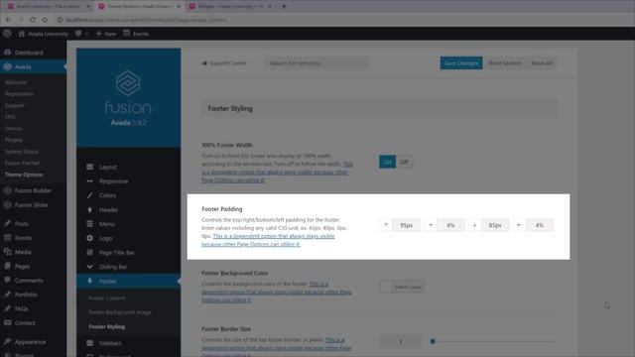The image size is (635, 357).
Task: Click the Reset Section button
Action: tap(505, 63)
